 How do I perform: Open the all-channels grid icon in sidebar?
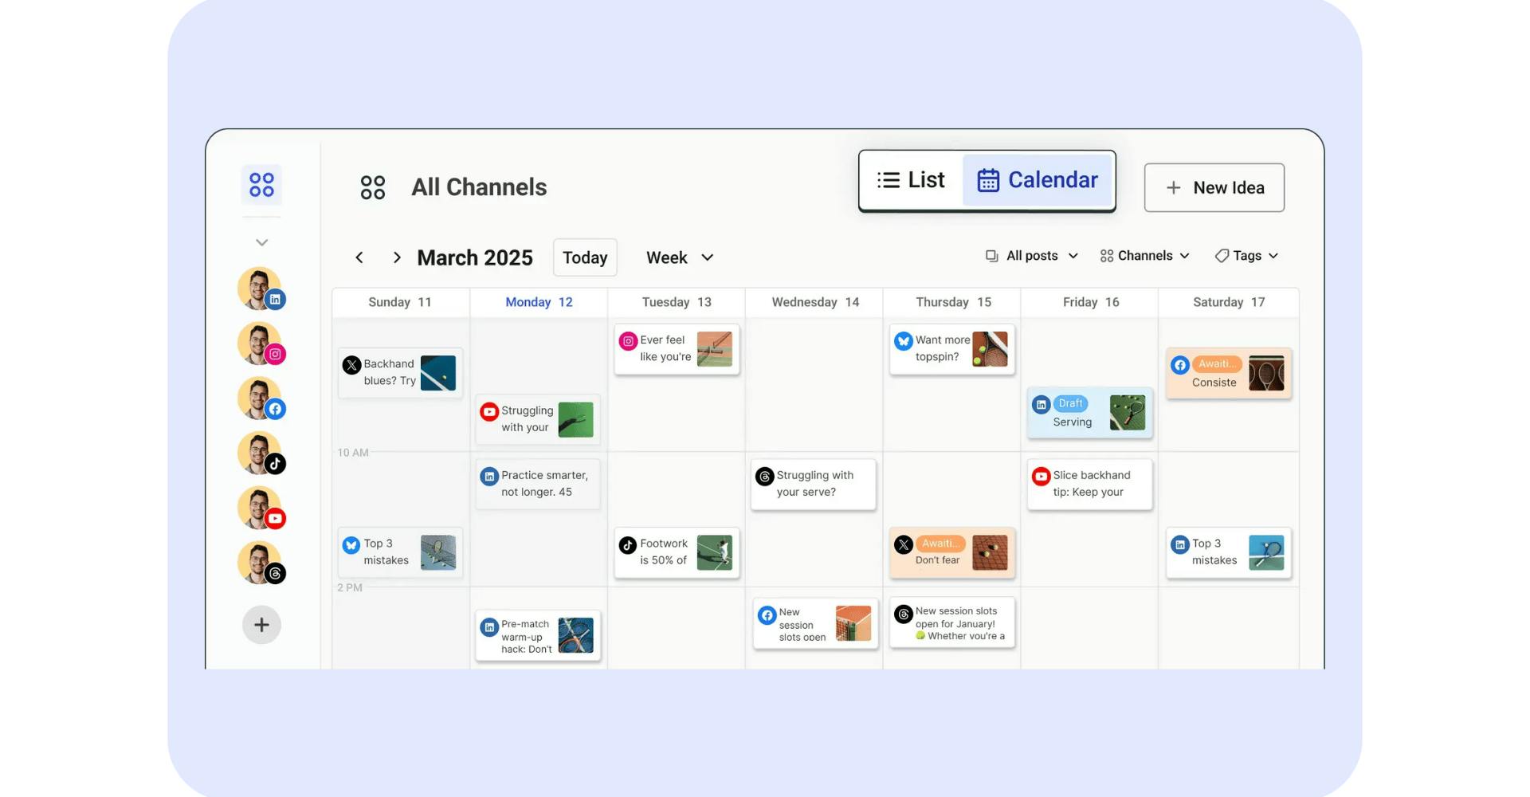(261, 185)
